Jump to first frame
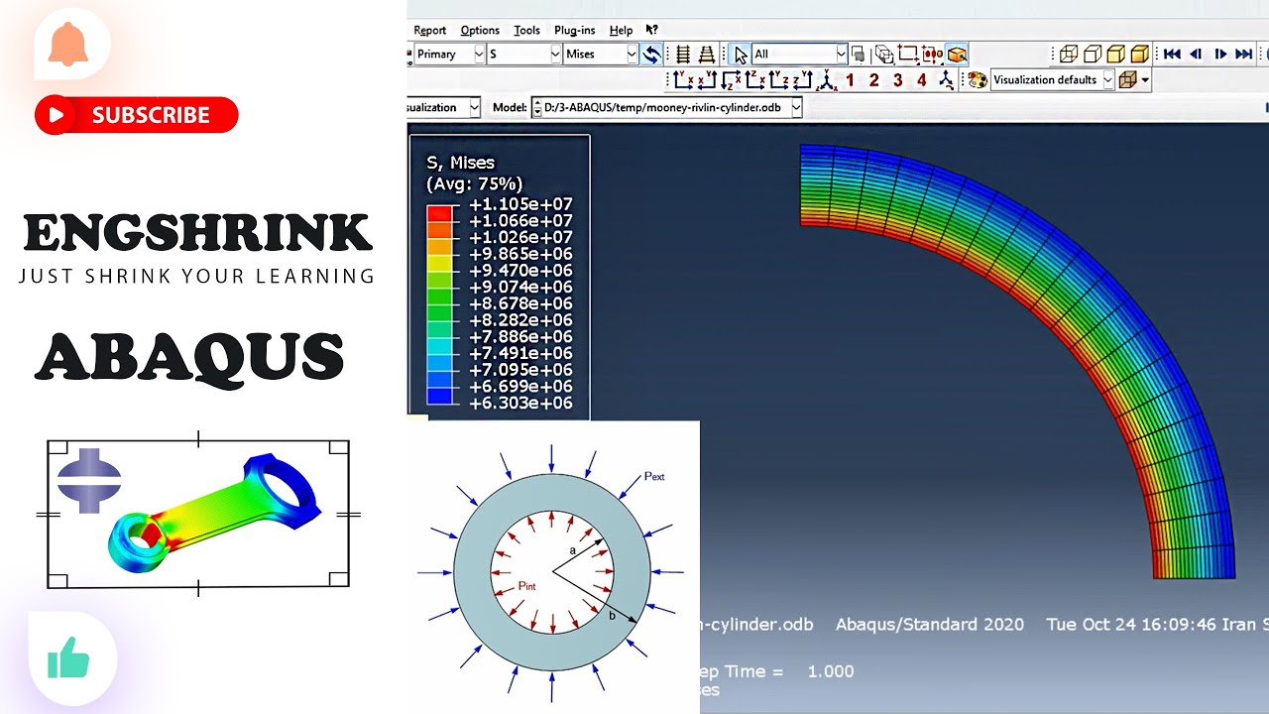The image size is (1269, 714). (x=1172, y=54)
